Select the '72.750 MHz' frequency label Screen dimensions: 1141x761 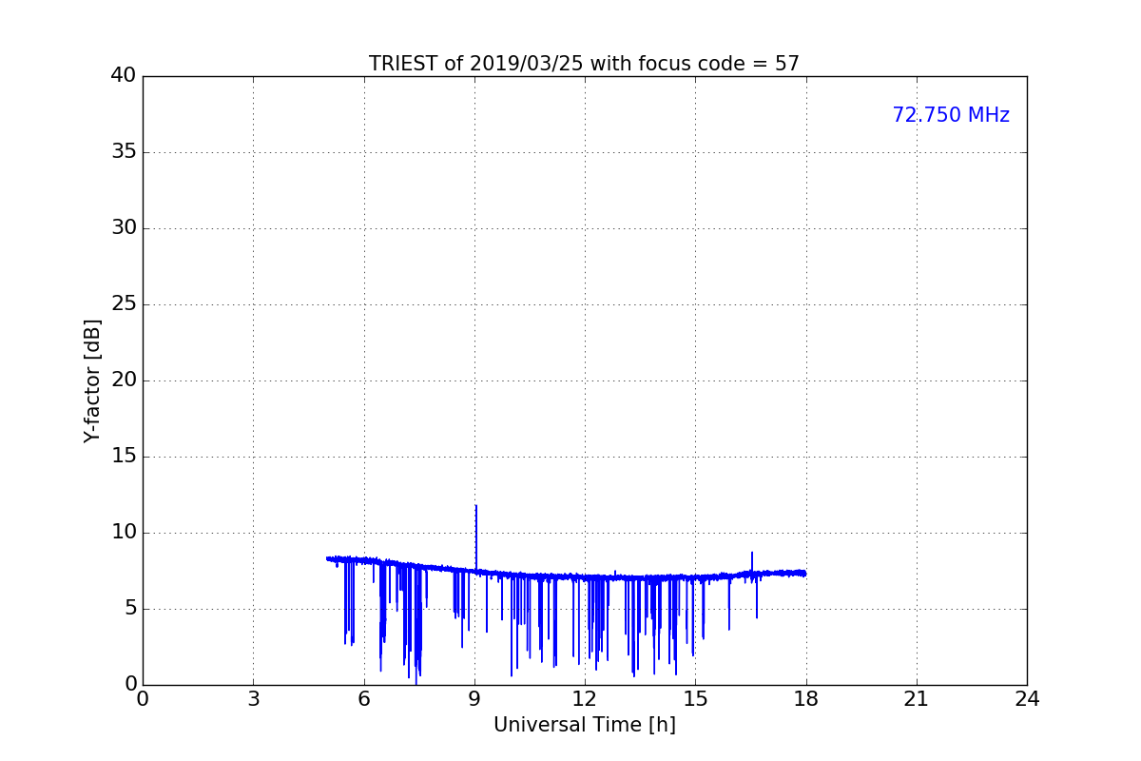951,115
